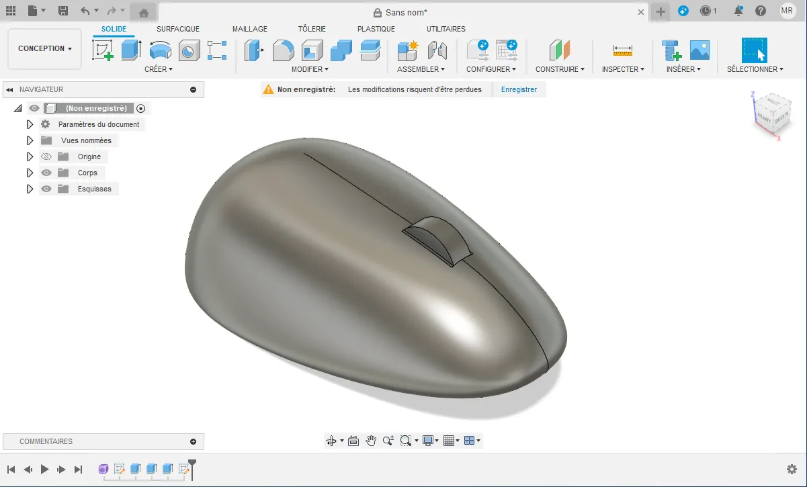The image size is (807, 487).
Task: Open the ASSEMBLER dropdown menu
Action: click(x=421, y=69)
